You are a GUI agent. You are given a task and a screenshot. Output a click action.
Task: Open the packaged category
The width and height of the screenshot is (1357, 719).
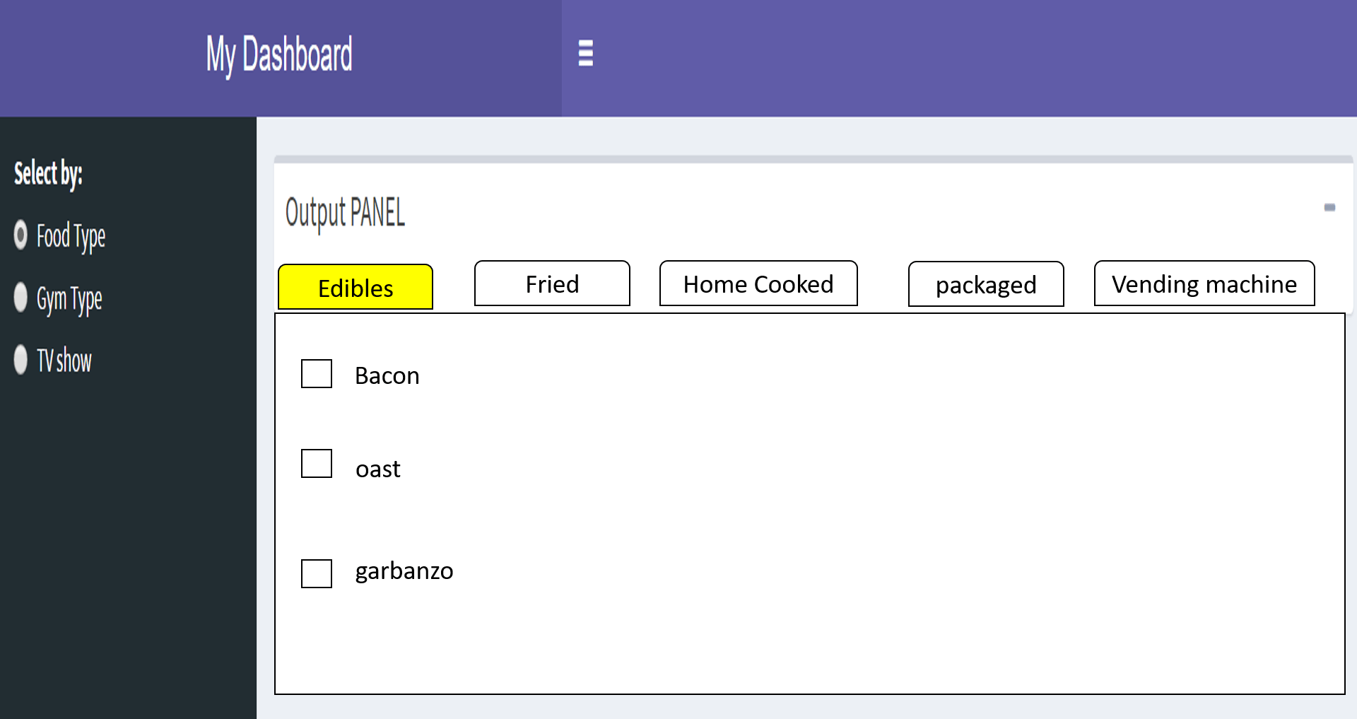986,284
